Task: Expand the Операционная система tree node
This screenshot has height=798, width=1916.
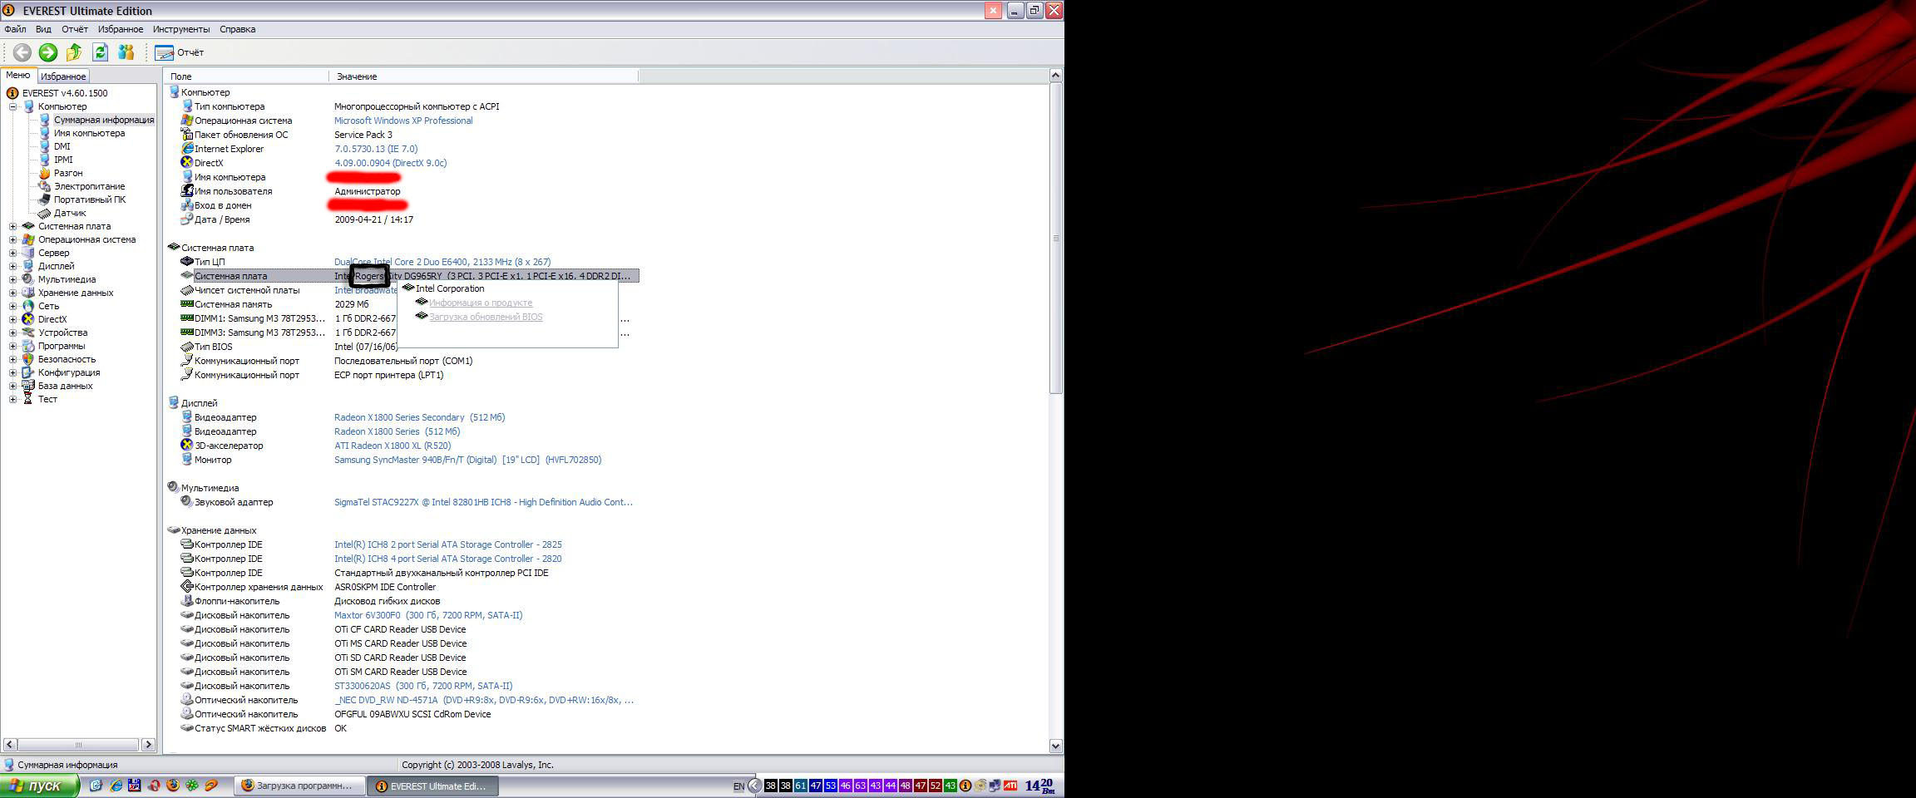Action: tap(12, 239)
